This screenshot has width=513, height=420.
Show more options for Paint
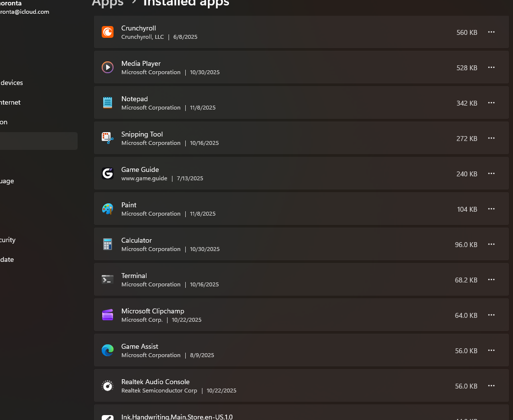point(491,209)
